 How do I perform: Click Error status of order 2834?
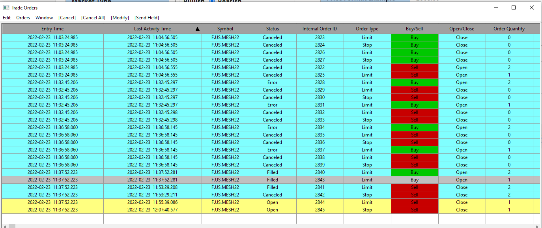click(273, 127)
